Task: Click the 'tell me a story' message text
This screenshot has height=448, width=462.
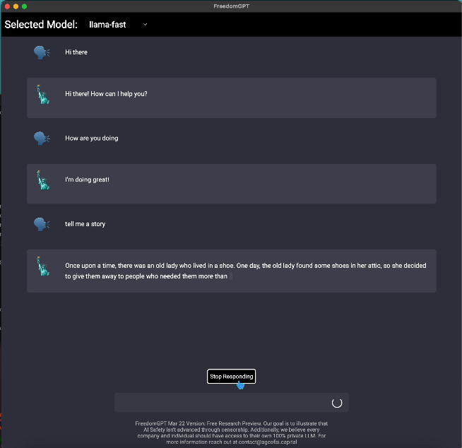Action: pyautogui.click(x=85, y=224)
